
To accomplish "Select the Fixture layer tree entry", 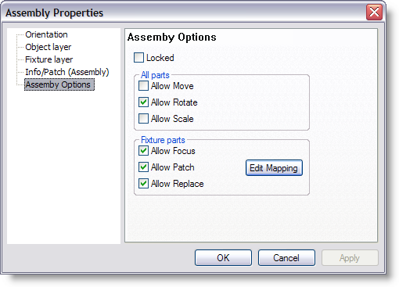I will (x=49, y=59).
